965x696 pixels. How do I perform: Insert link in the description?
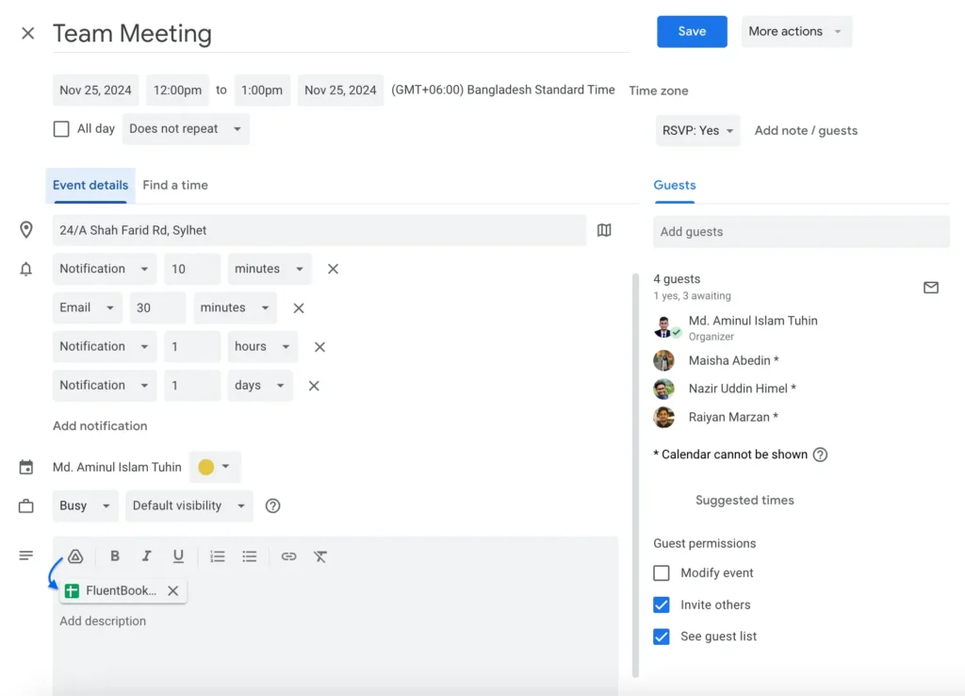coord(288,556)
